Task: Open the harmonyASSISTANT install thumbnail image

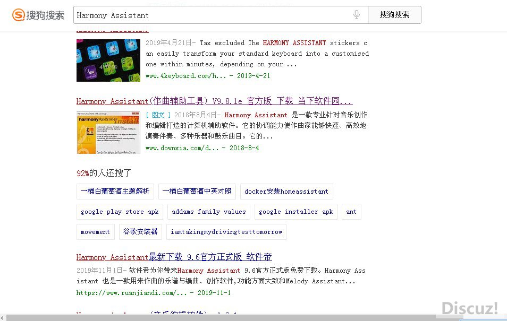Action: click(108, 133)
